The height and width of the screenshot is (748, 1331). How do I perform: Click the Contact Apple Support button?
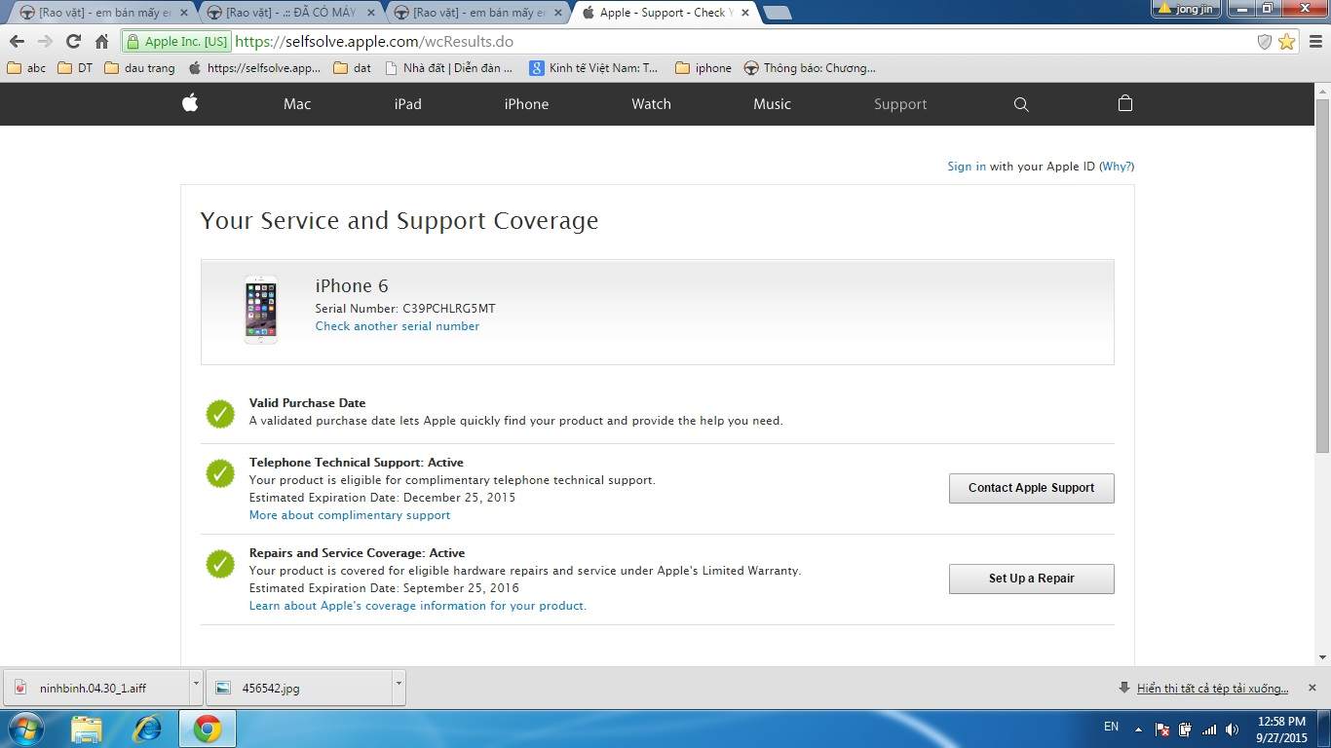pyautogui.click(x=1031, y=488)
